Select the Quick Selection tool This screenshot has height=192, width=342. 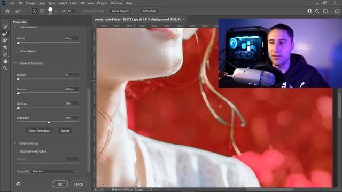tap(5, 27)
